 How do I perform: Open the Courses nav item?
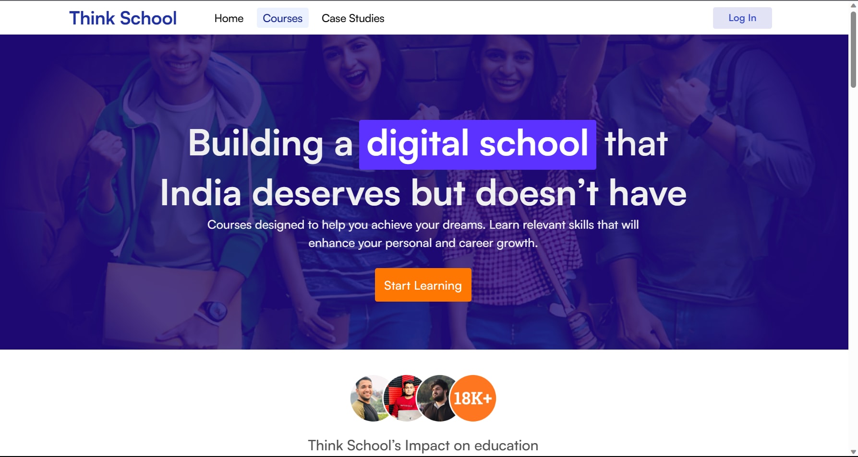(x=282, y=18)
